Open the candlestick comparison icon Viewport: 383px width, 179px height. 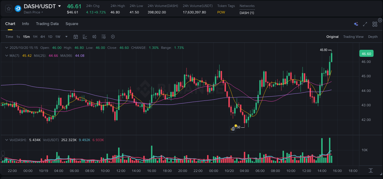tap(94, 36)
